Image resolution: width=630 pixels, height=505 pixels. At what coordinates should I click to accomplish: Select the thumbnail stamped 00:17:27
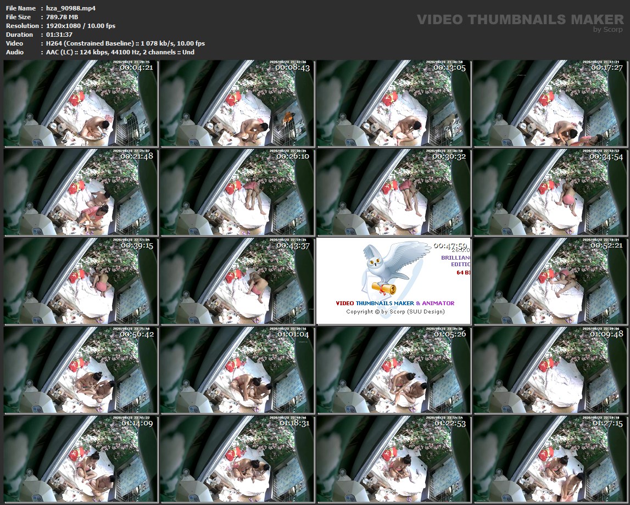pos(550,103)
